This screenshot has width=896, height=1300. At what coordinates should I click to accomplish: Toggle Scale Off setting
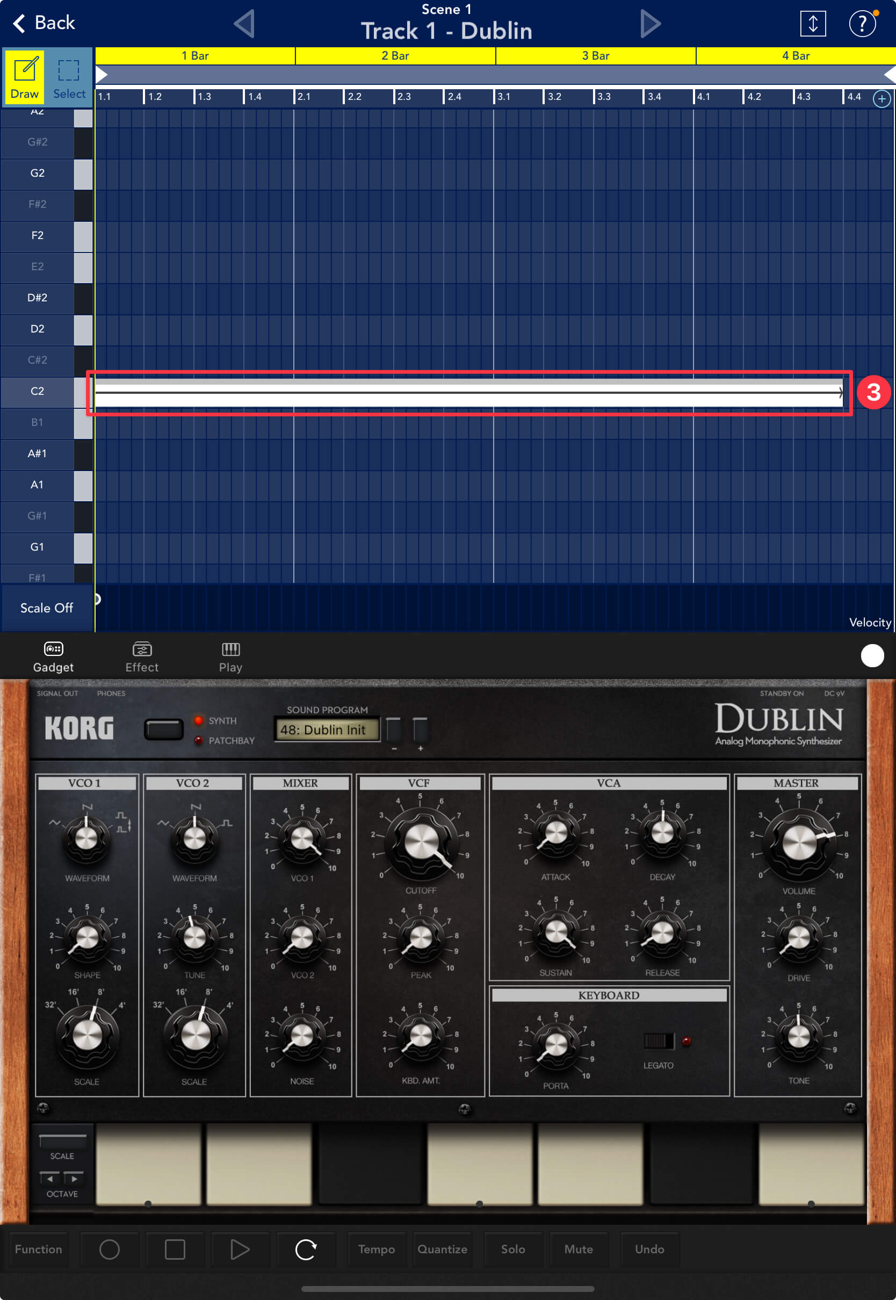pyautogui.click(x=47, y=608)
